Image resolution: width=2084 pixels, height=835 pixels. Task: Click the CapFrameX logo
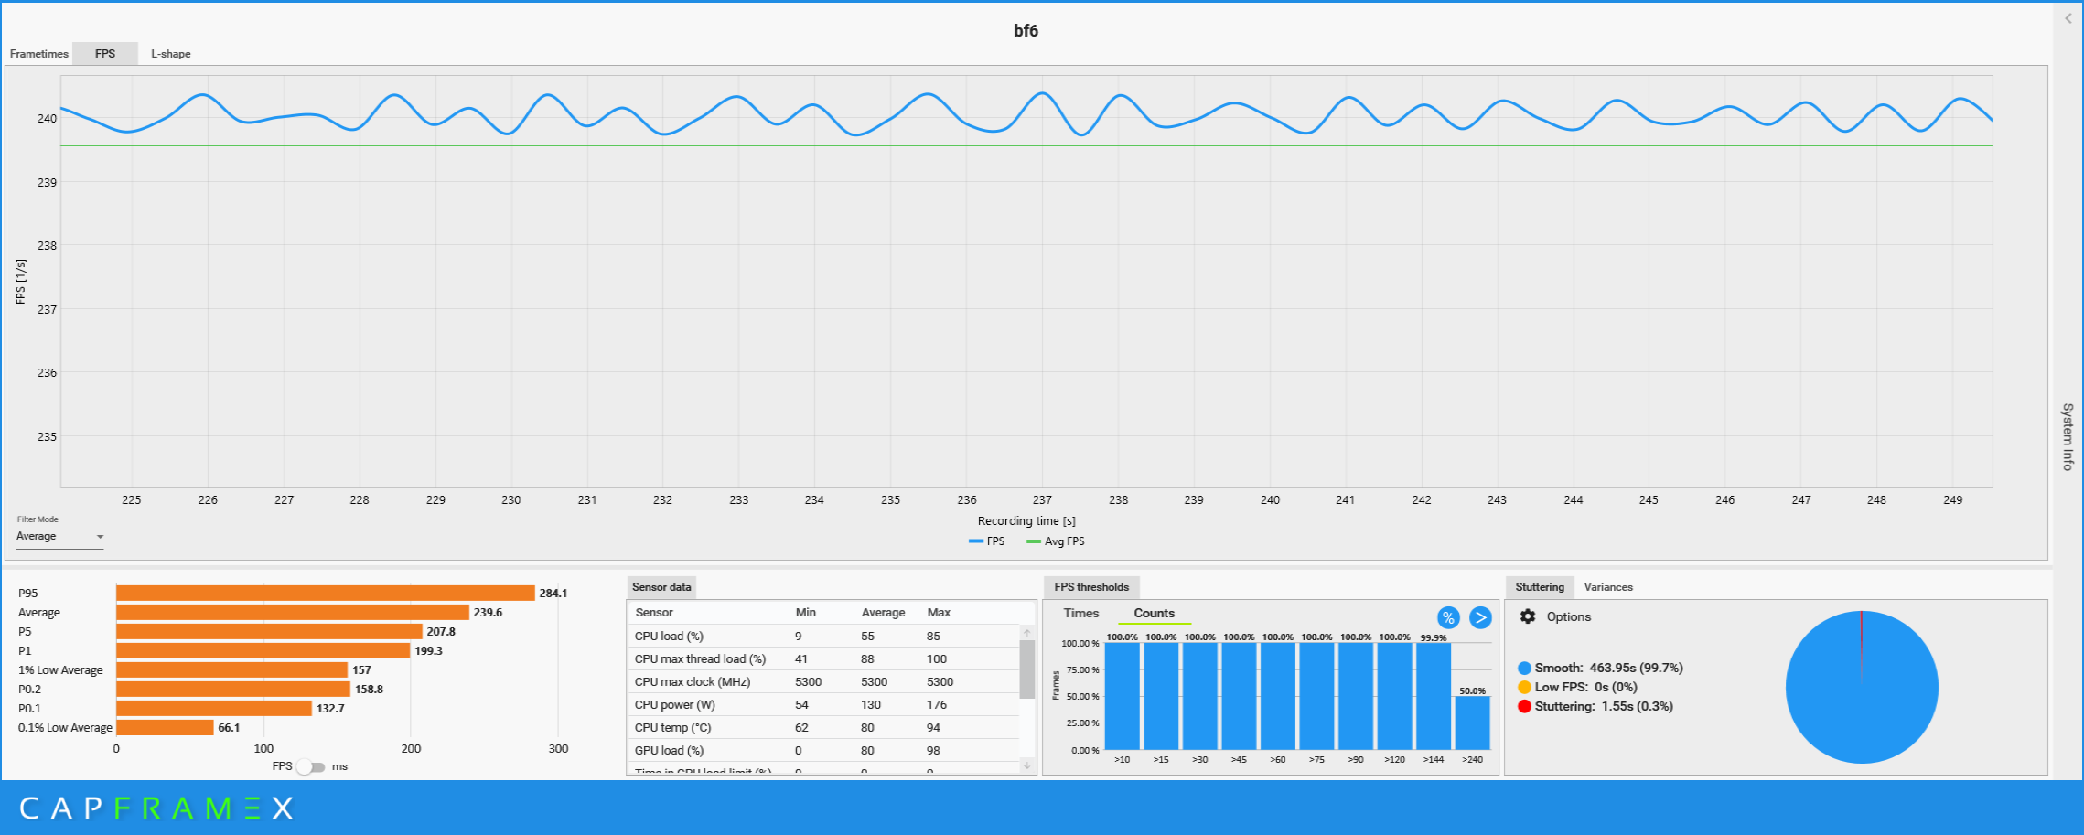click(156, 808)
